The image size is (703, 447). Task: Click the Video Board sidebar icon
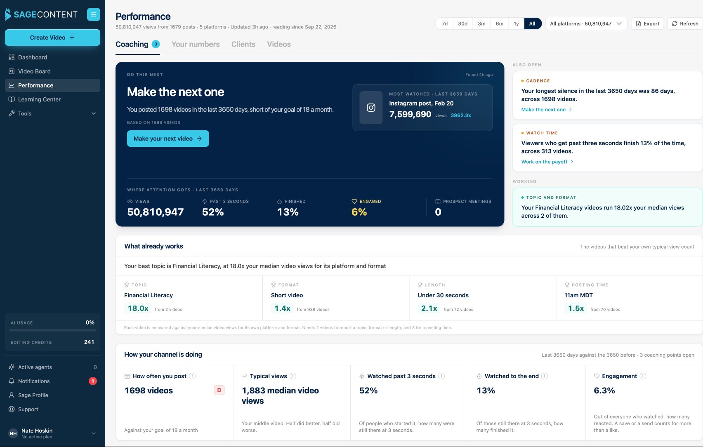(x=12, y=71)
